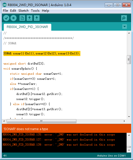This screenshot has height=160, width=133.
Task: Click the '} else if(sonarCurr==2) {' line
Action: [30, 104]
